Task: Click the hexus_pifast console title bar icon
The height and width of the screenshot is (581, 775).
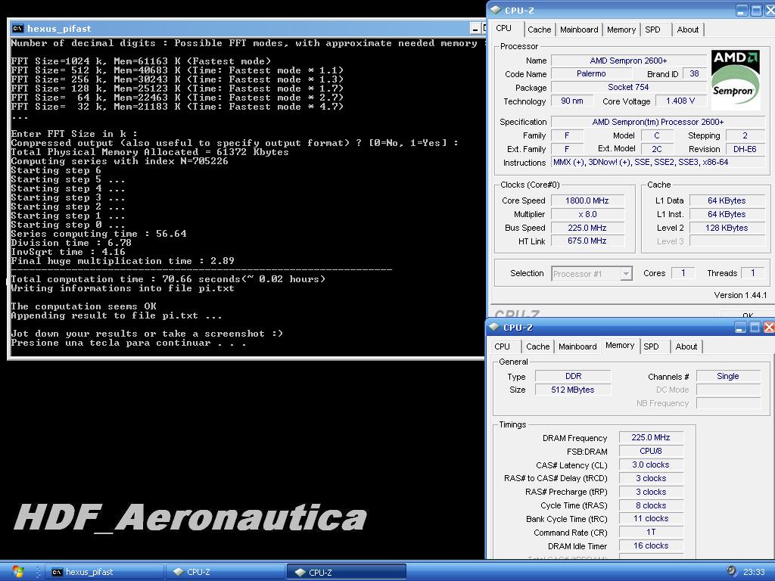Action: point(18,29)
